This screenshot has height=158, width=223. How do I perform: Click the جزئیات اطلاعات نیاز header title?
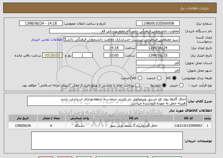(194, 8)
